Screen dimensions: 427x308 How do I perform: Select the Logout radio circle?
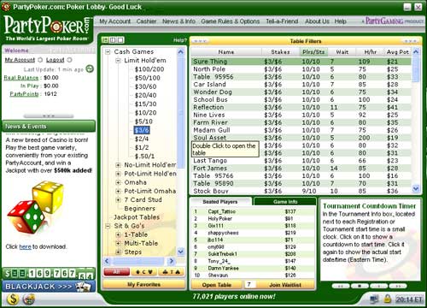click(69, 60)
